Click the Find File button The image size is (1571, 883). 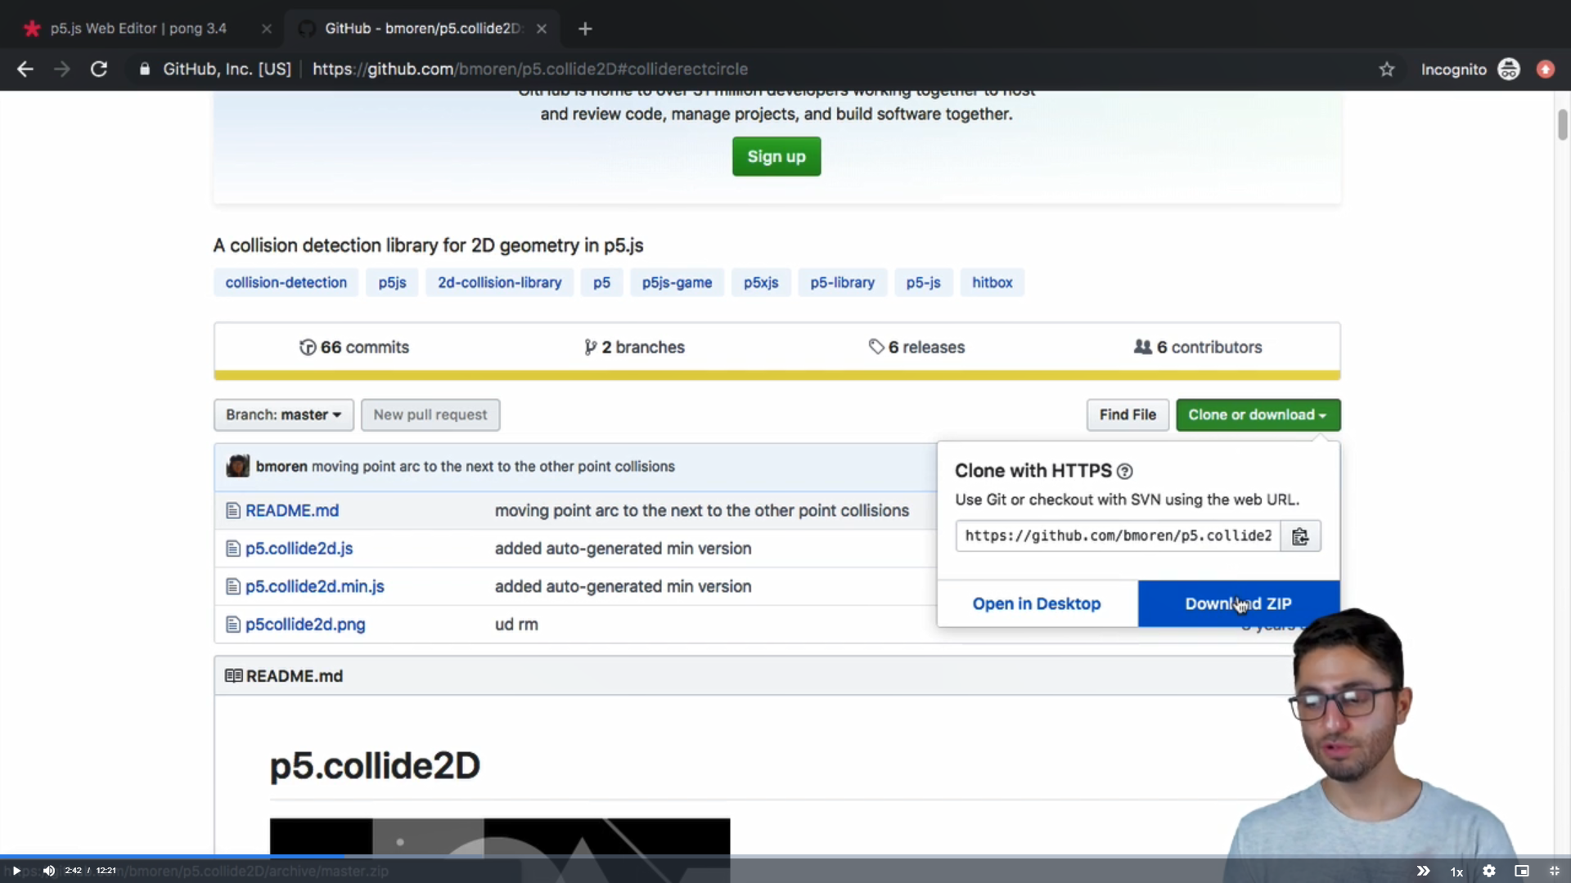point(1128,415)
